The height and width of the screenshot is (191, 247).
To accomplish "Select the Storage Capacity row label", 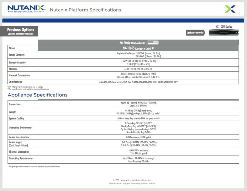I will [x=17, y=63].
